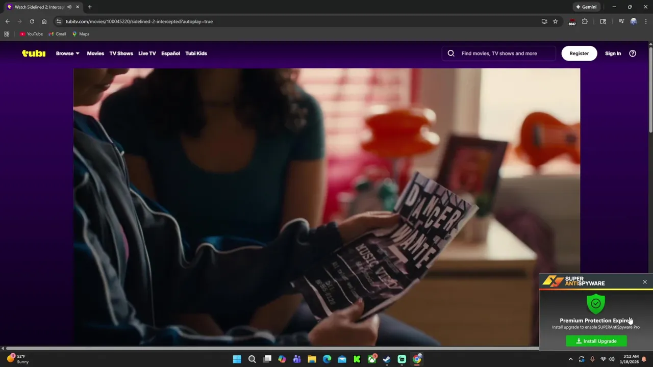
Task: Go back in browser history
Action: [7, 21]
